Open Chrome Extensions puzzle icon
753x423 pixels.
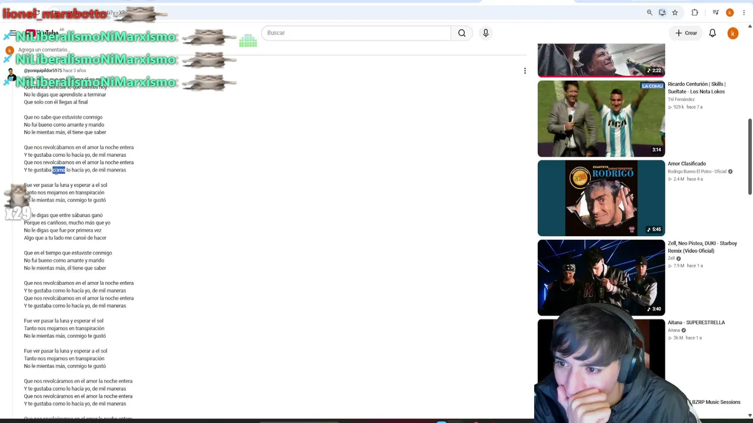[x=695, y=12]
